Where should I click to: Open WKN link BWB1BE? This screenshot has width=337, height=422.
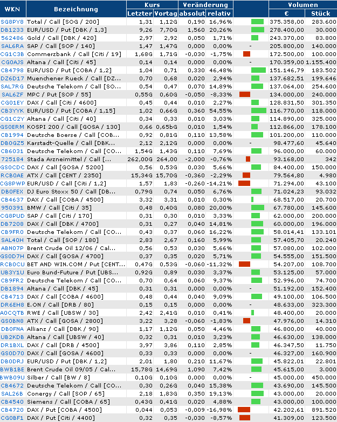tap(12, 369)
